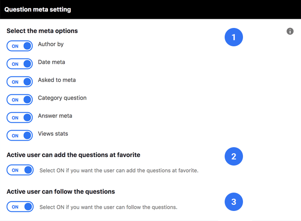Turn off the Views stats switch
Screen dimensions: 301x221
[20, 135]
